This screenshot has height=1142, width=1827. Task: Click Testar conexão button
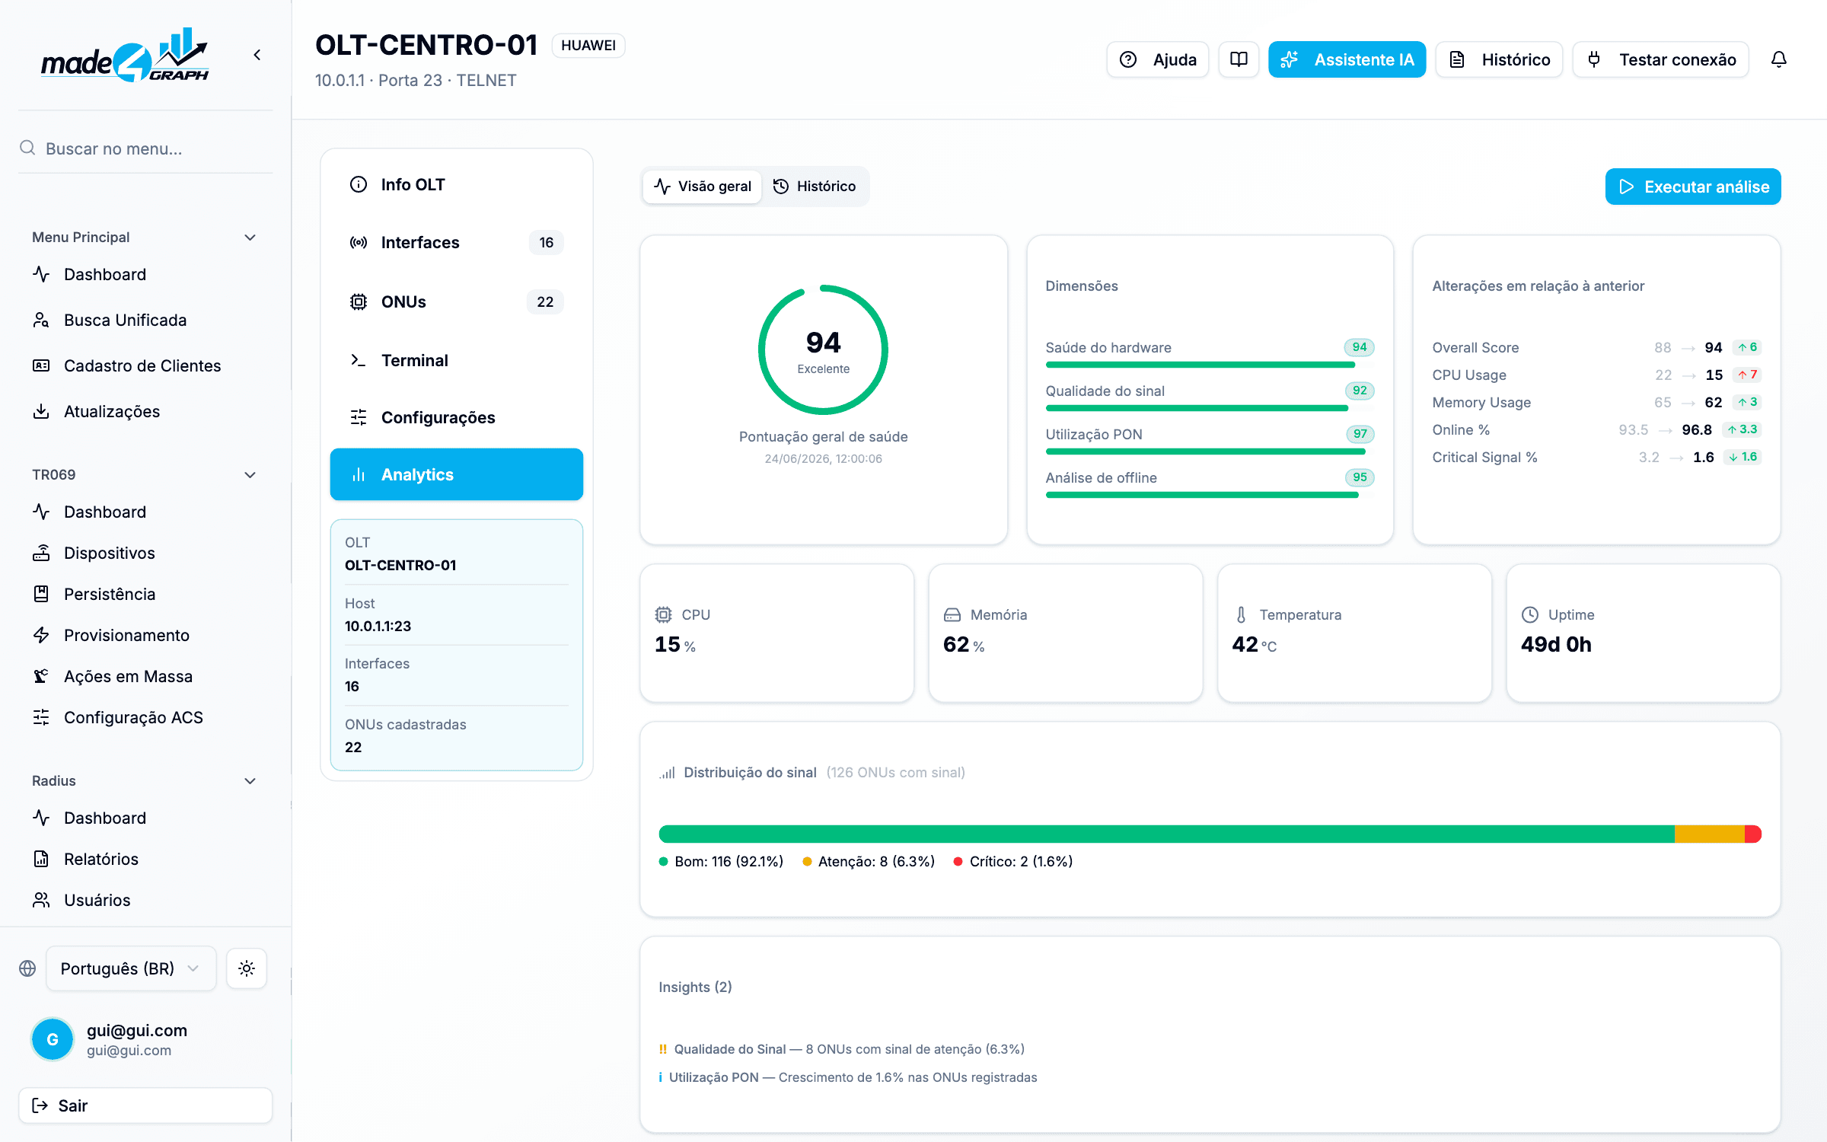(1660, 59)
